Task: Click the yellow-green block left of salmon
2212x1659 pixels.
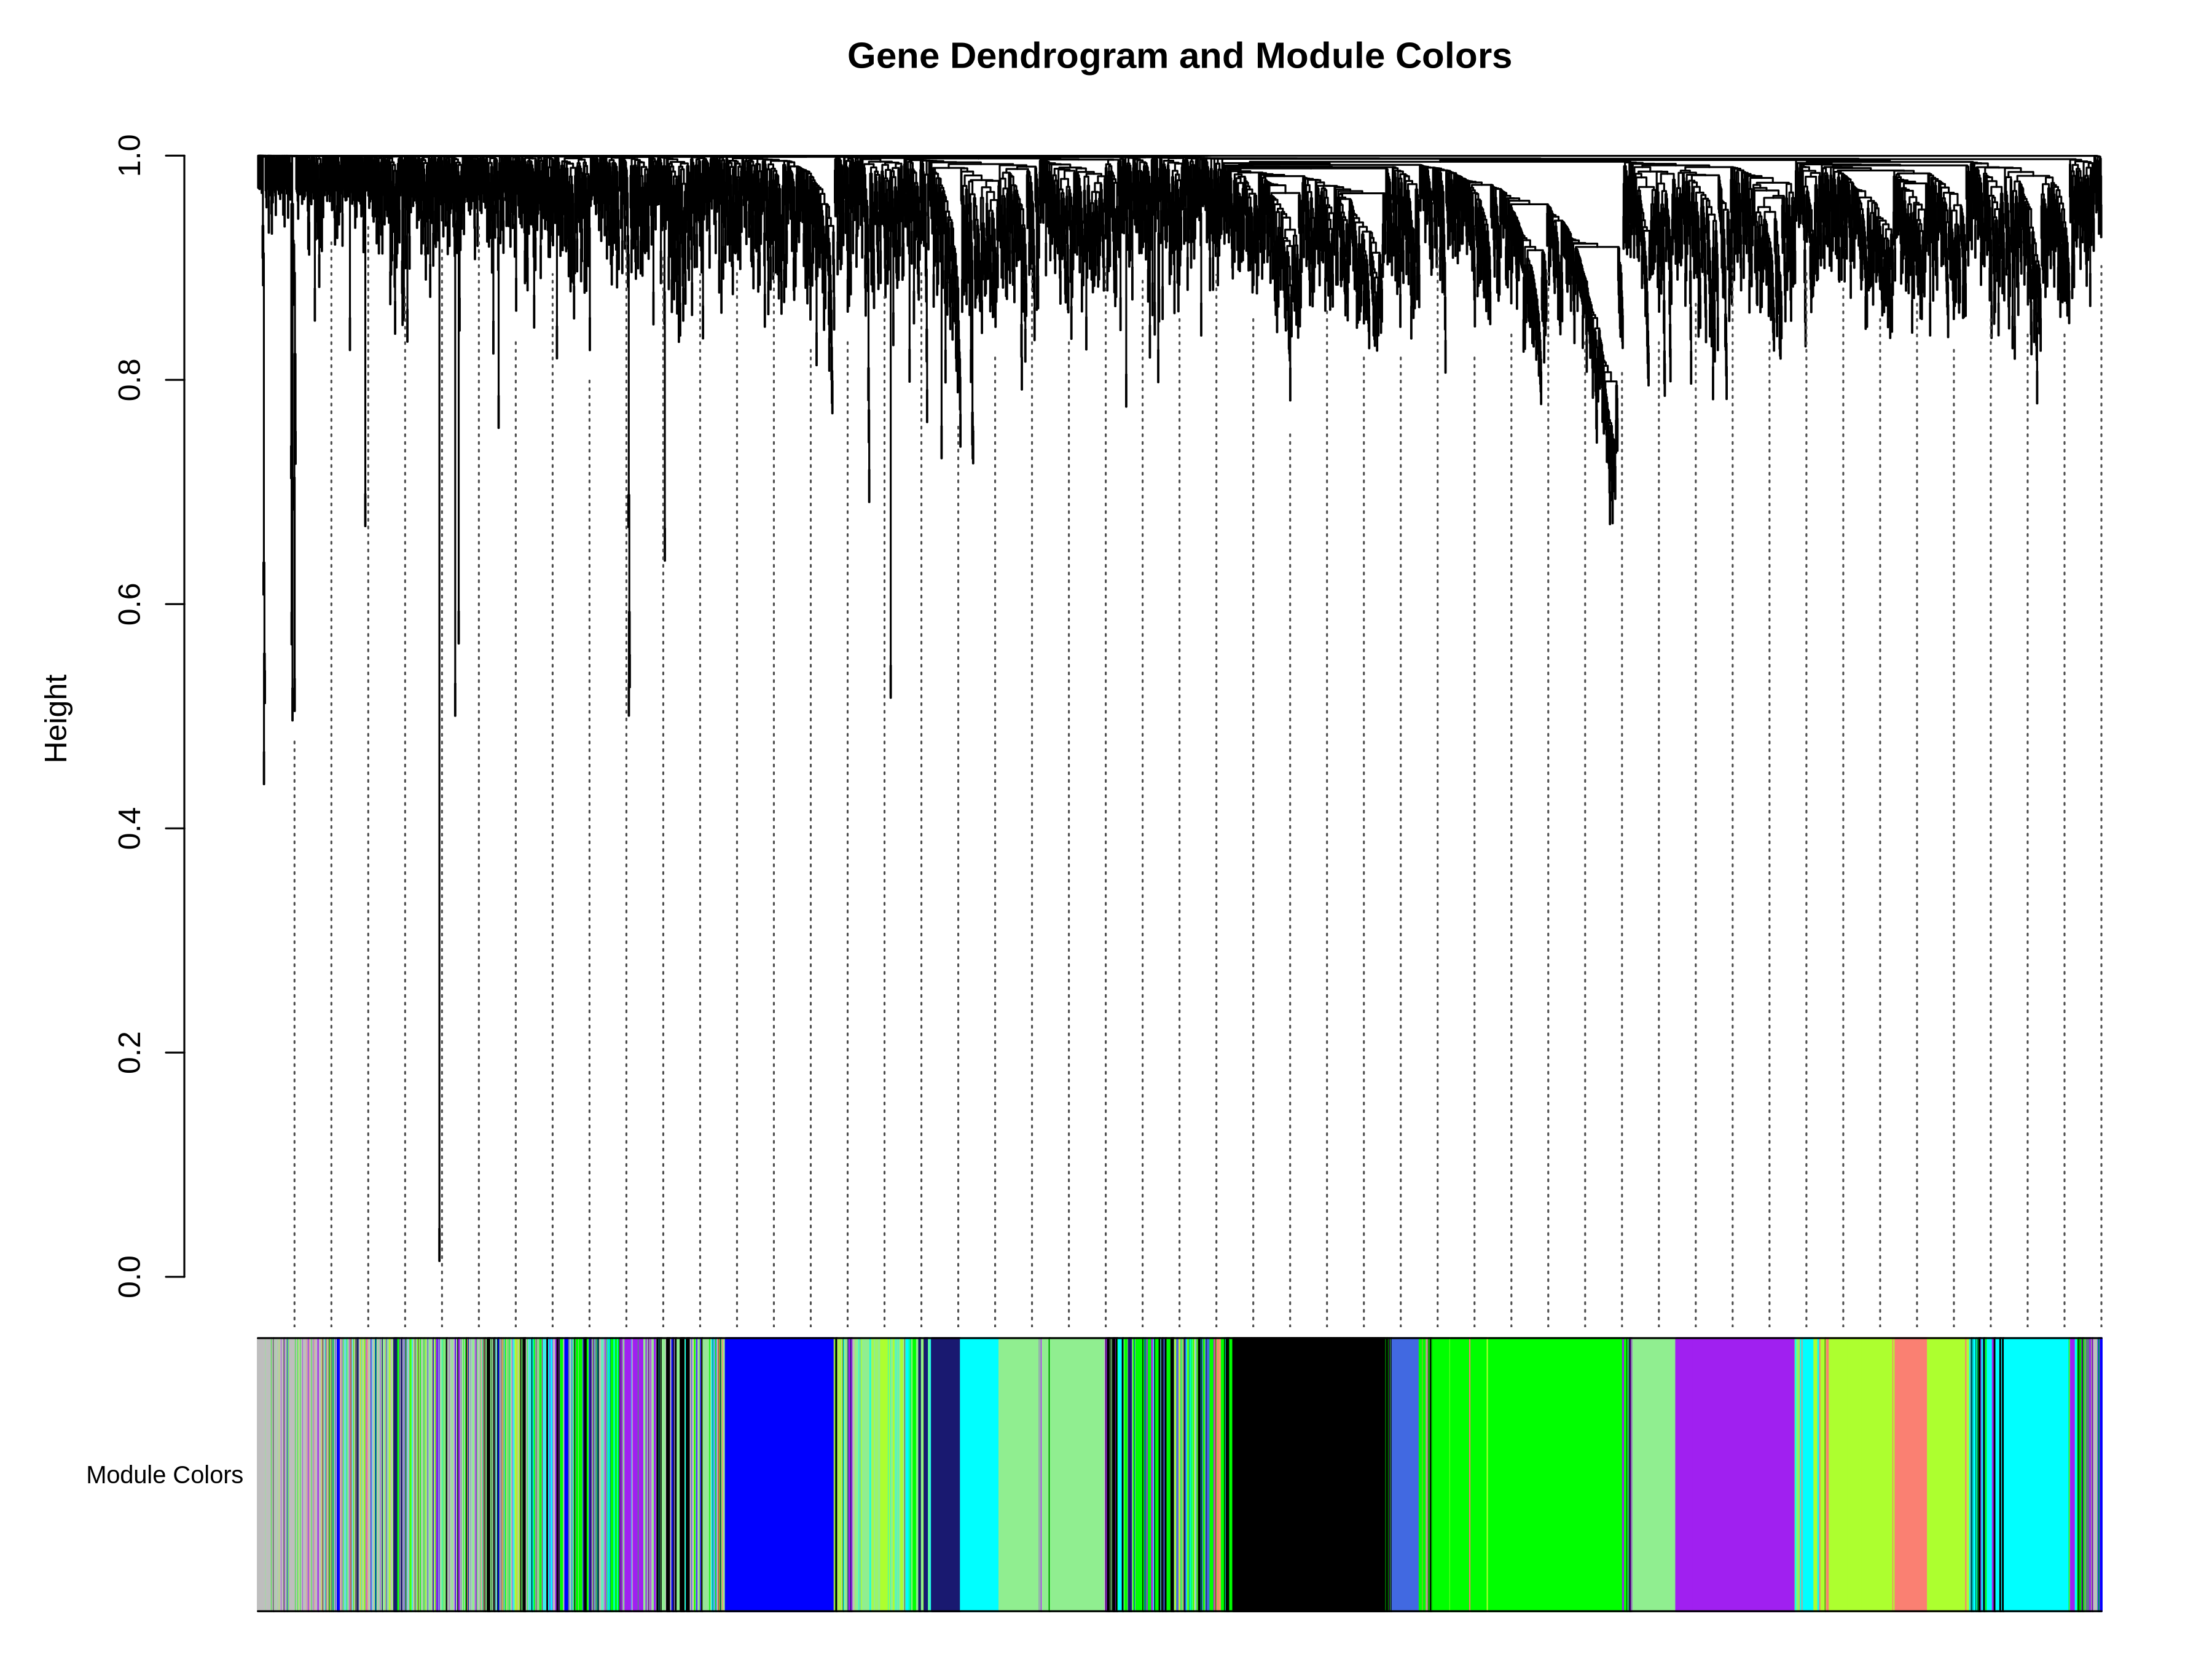Action: pyautogui.click(x=1861, y=1474)
